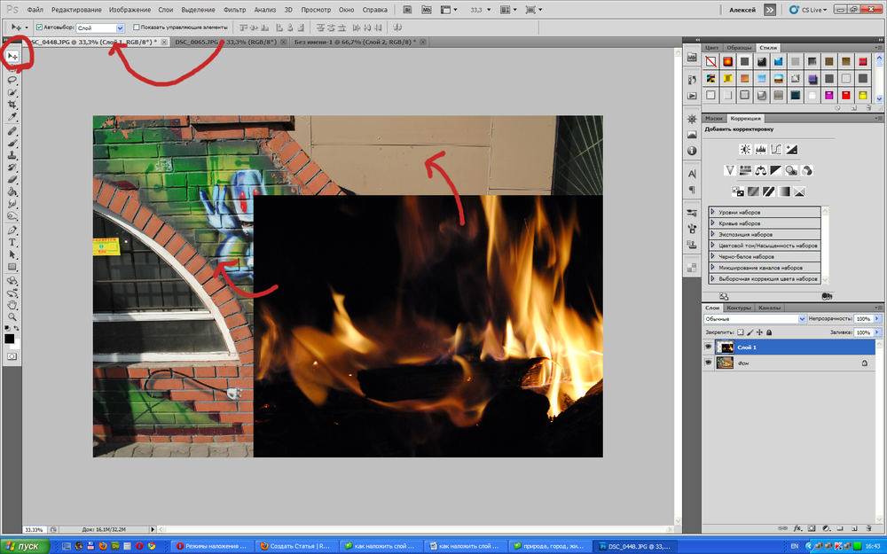Hide Слой 1 using its eye icon

point(708,347)
